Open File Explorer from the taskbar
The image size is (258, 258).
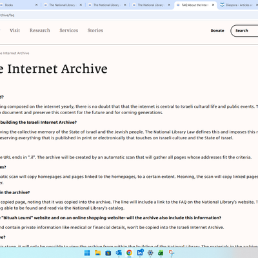tap(98, 253)
